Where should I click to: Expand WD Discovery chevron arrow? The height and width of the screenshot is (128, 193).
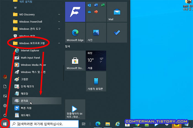click(59, 15)
